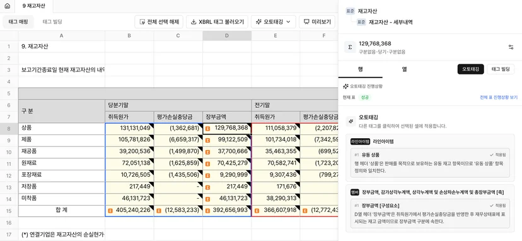Open filter settings icon beside 129,768,368
Image resolution: width=522 pixels, height=241 pixels.
[511, 47]
